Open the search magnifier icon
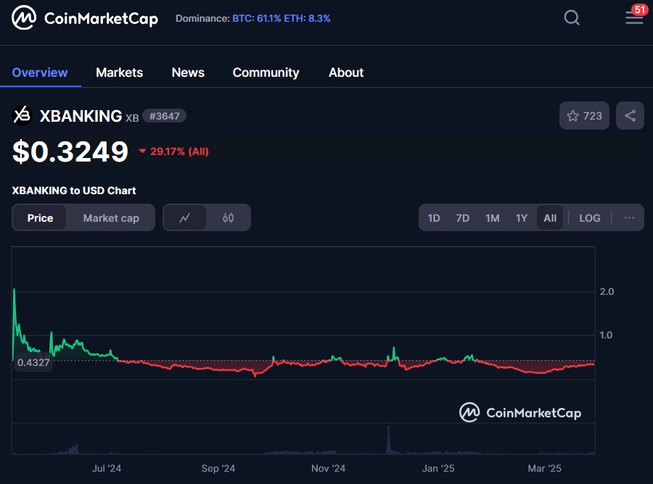This screenshot has height=484, width=653. coord(572,18)
